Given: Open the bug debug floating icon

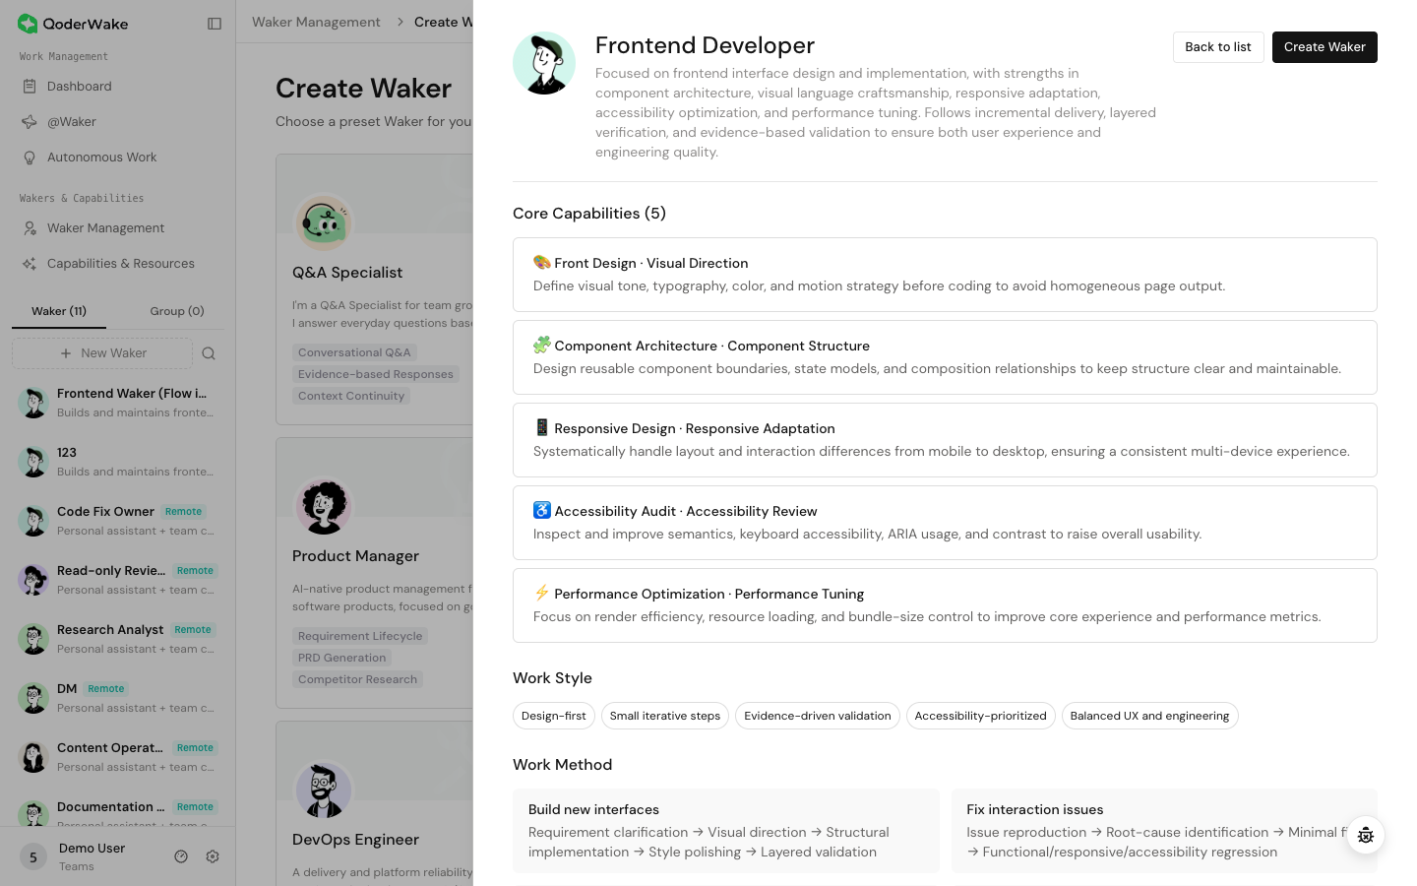Looking at the screenshot, I should coord(1366,835).
